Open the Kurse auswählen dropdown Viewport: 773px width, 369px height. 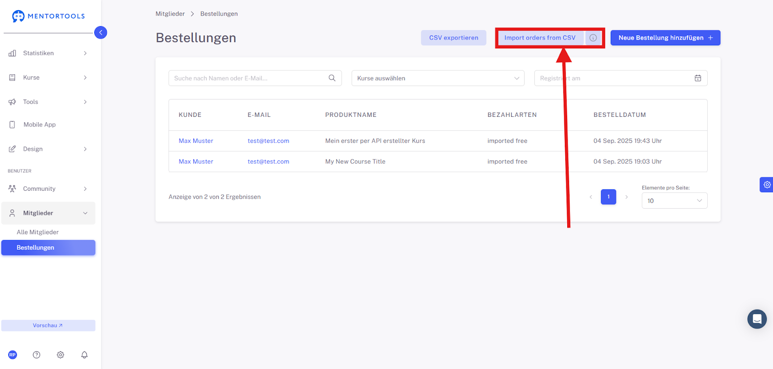click(x=438, y=78)
